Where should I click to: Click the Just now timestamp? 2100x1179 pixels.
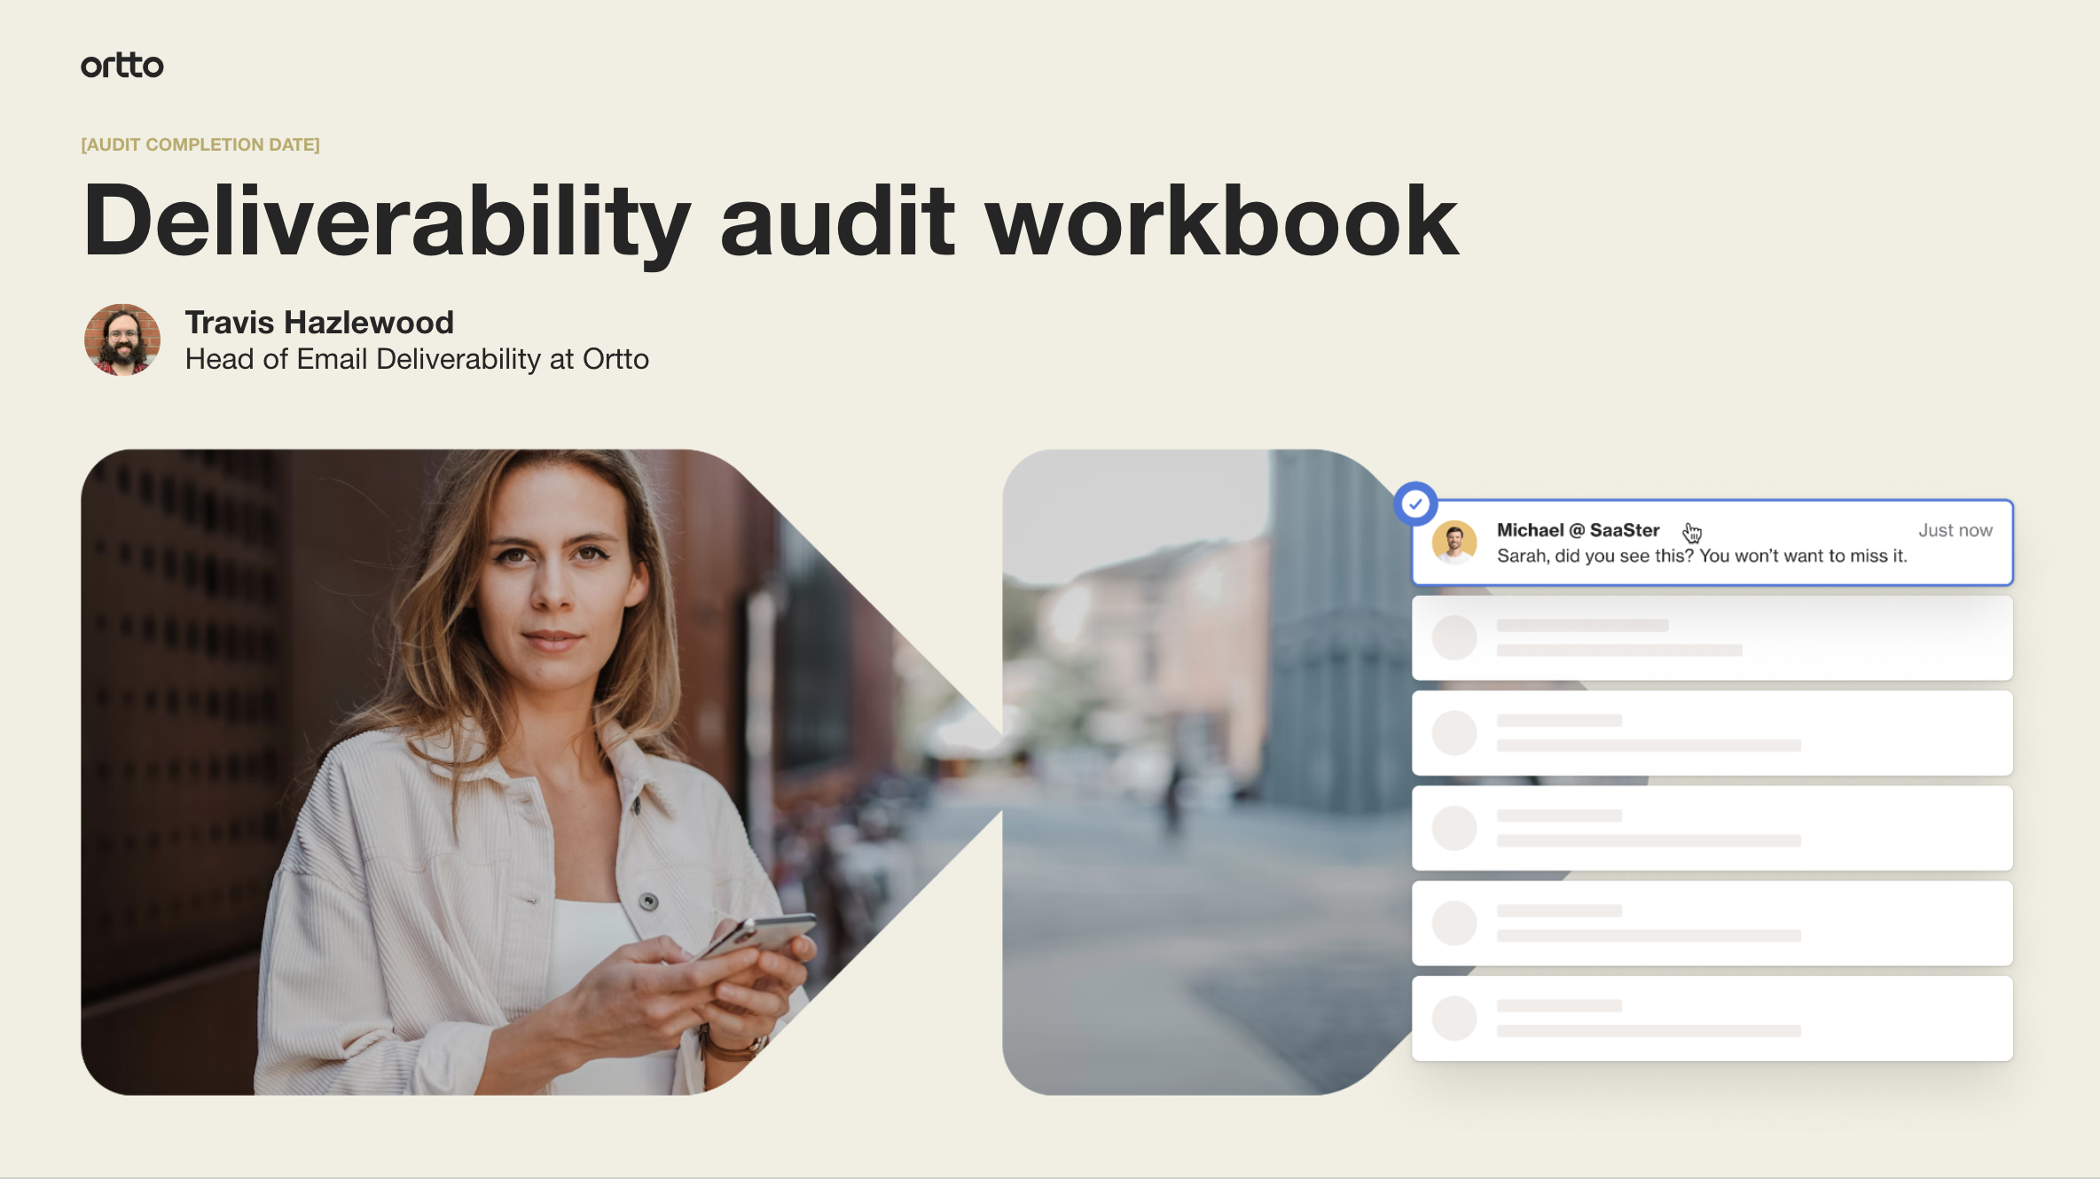[1955, 530]
